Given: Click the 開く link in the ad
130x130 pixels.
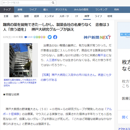Looking at the screenshot, I should click(x=125, y=117).
